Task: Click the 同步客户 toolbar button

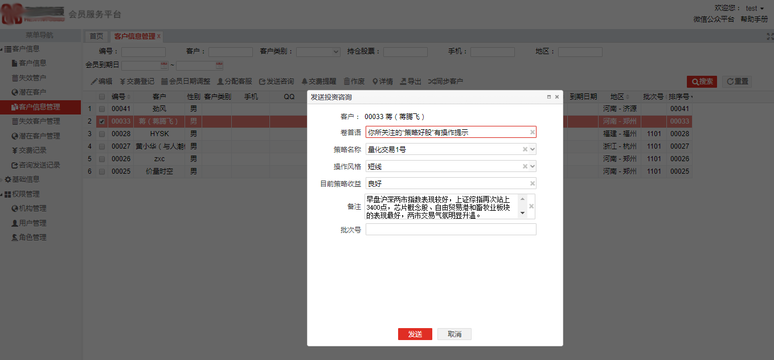Action: coord(445,81)
